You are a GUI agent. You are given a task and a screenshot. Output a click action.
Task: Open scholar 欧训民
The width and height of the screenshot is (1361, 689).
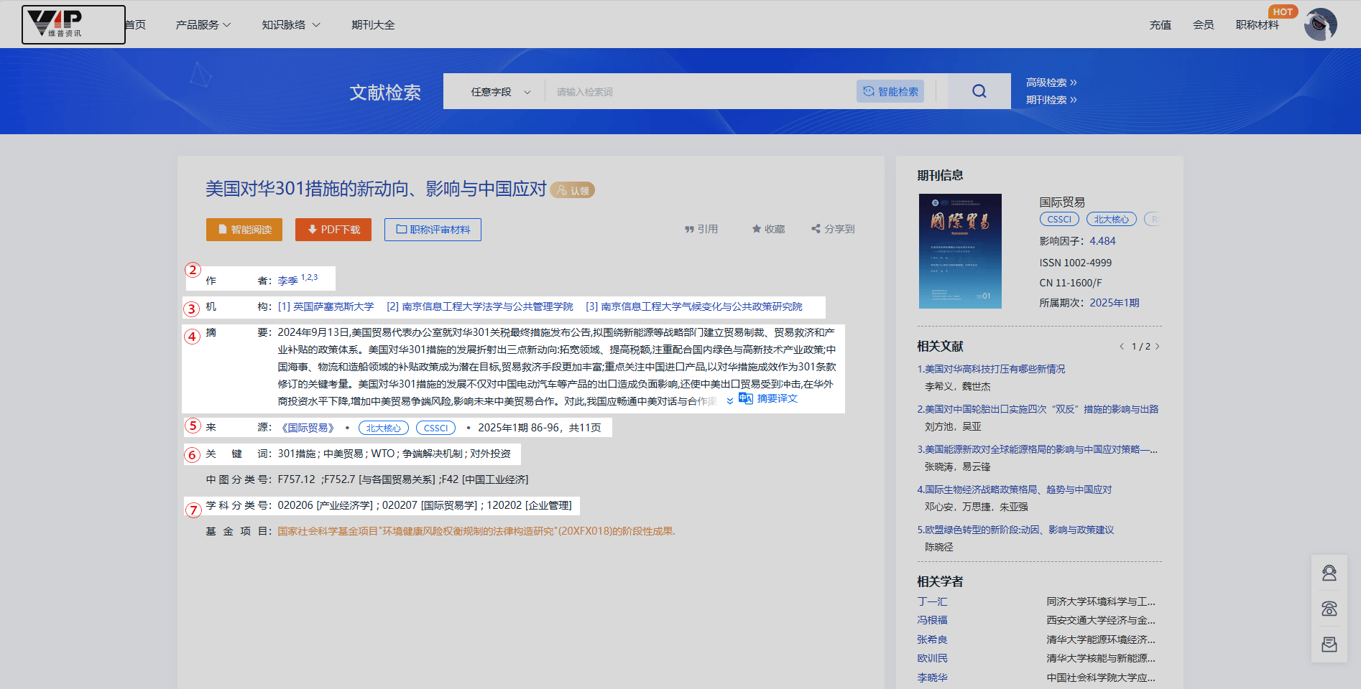pos(932,658)
